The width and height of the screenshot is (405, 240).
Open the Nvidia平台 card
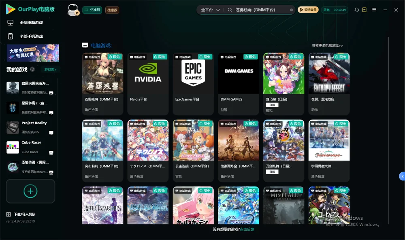point(148,84)
